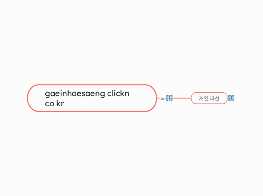Screen dimensions: 263x196
Task: Click the blue globe right of the three-line icon
Action: (x=169, y=98)
